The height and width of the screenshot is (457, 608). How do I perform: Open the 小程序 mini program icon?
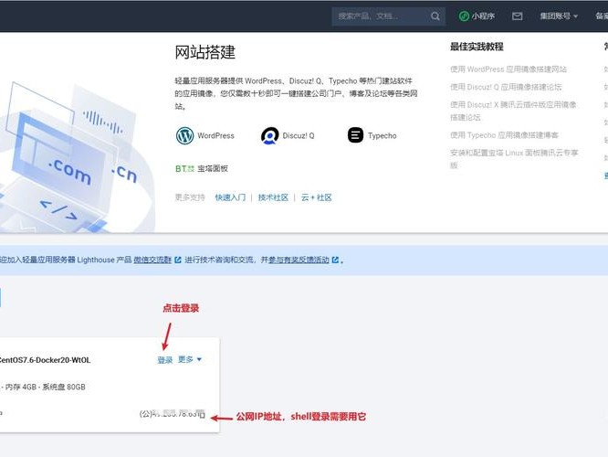[464, 16]
